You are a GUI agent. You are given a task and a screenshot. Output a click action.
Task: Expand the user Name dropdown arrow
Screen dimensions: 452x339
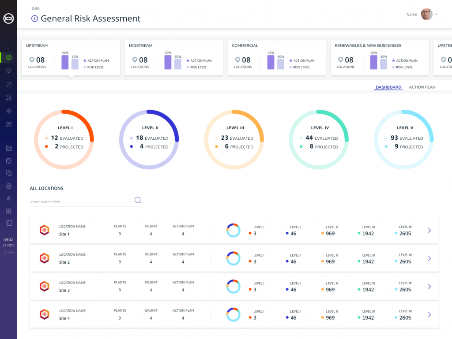[436, 15]
